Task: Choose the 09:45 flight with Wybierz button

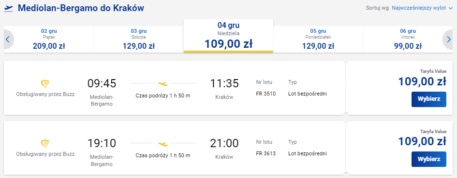Action: pyautogui.click(x=429, y=99)
